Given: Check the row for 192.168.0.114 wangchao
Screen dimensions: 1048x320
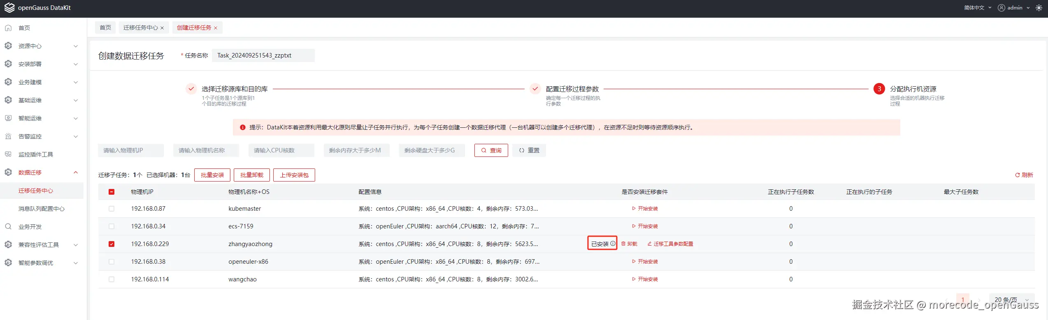Looking at the screenshot, I should (112, 279).
